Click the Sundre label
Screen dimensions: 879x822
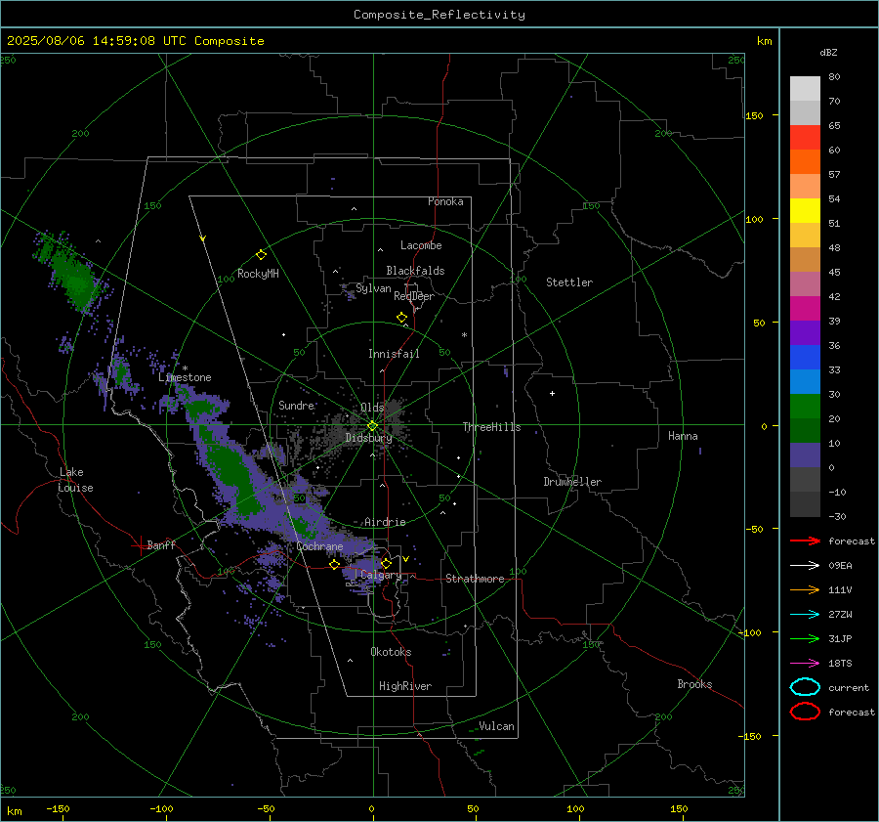[296, 405]
